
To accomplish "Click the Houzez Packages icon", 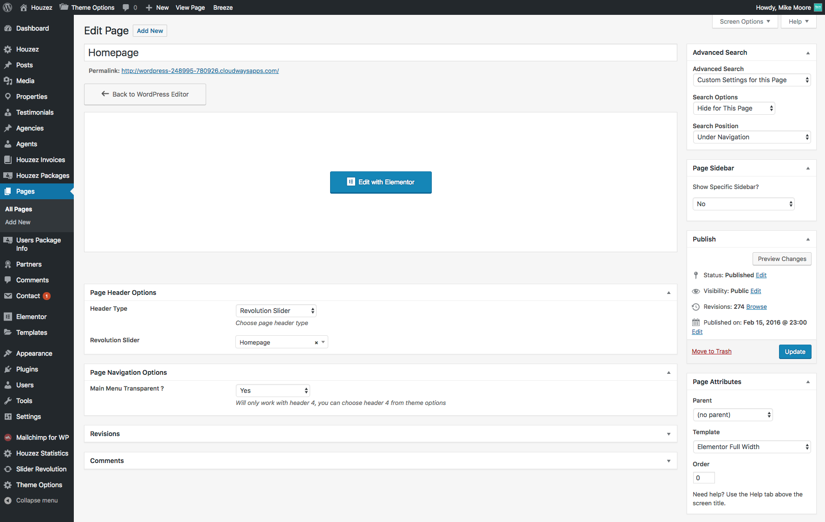I will [8, 176].
